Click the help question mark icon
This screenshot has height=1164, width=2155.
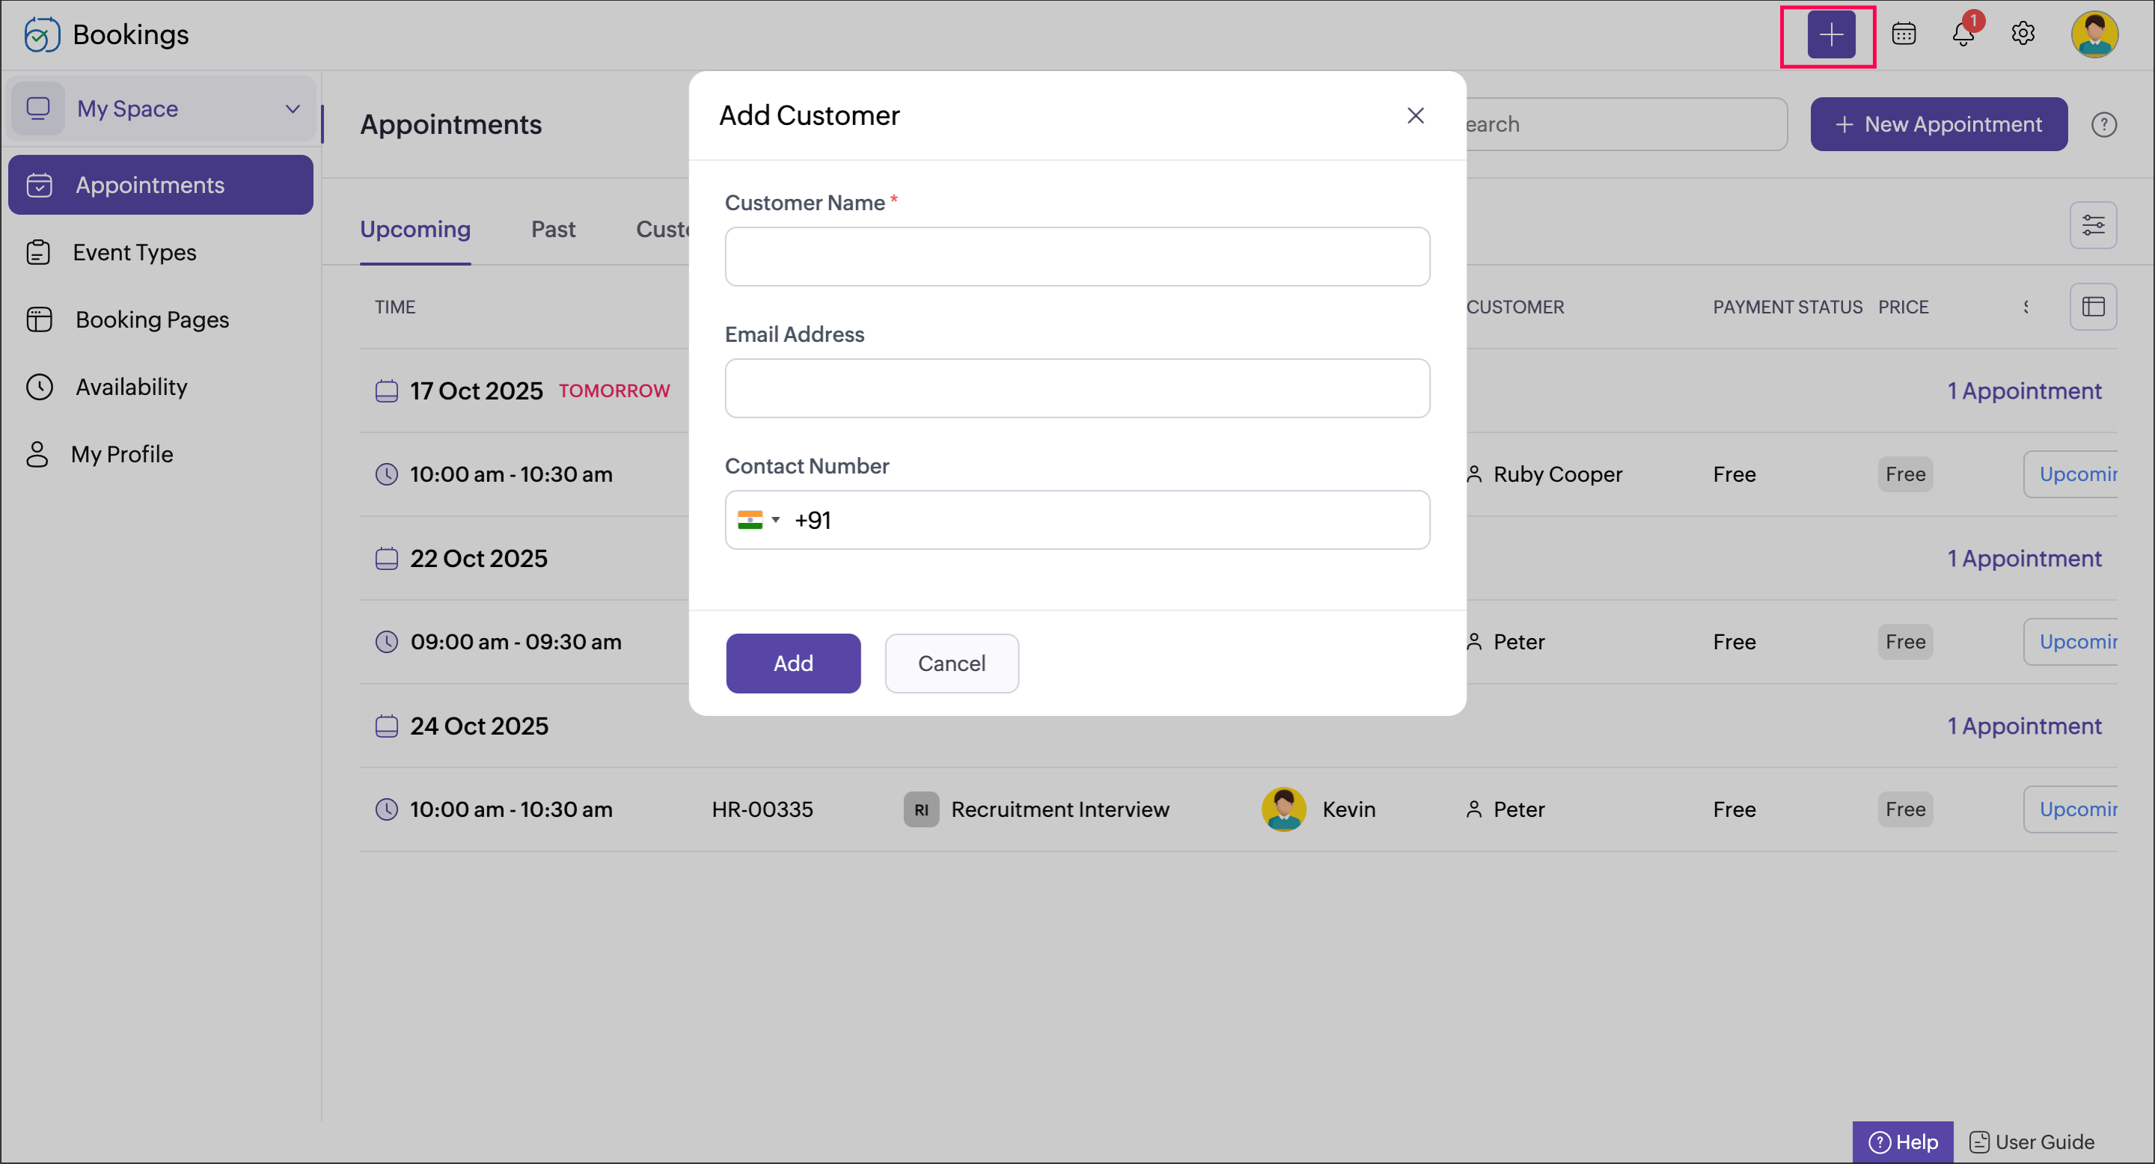2103,125
